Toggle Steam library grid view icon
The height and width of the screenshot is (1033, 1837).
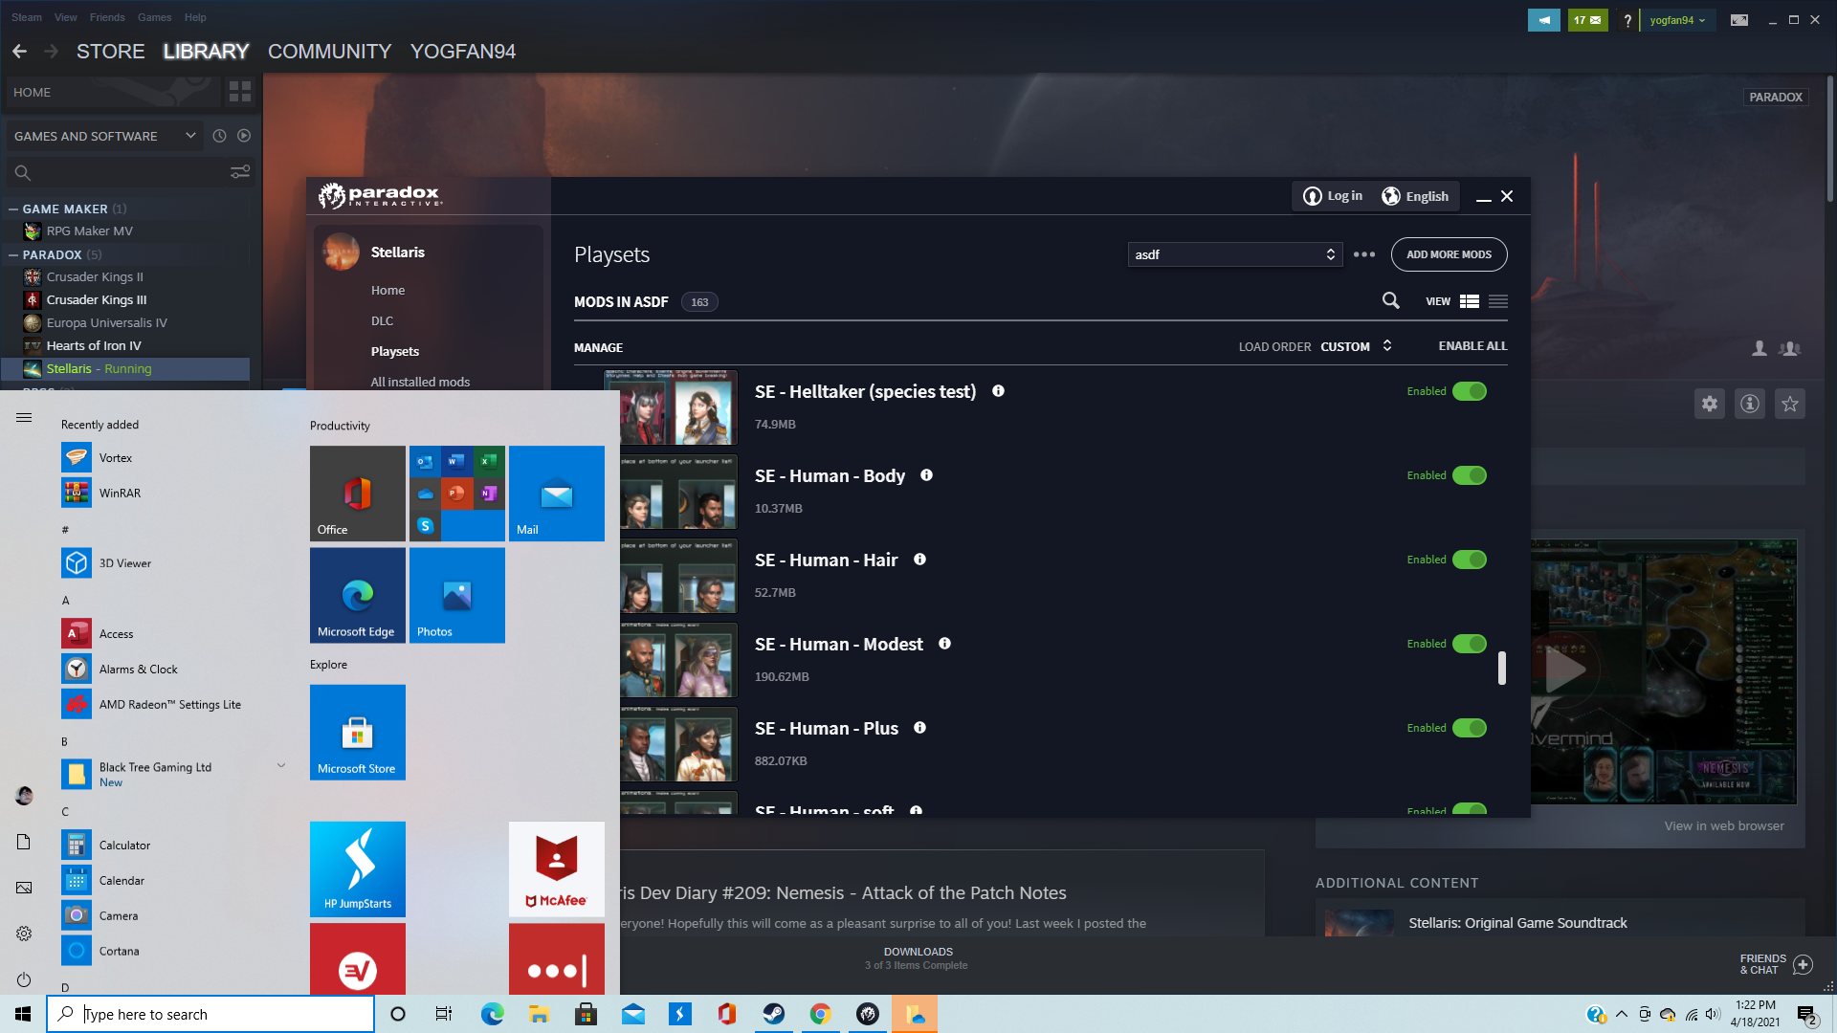coord(240,92)
